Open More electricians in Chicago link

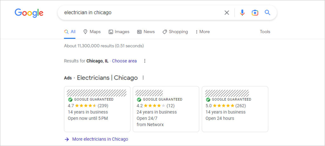point(100,139)
